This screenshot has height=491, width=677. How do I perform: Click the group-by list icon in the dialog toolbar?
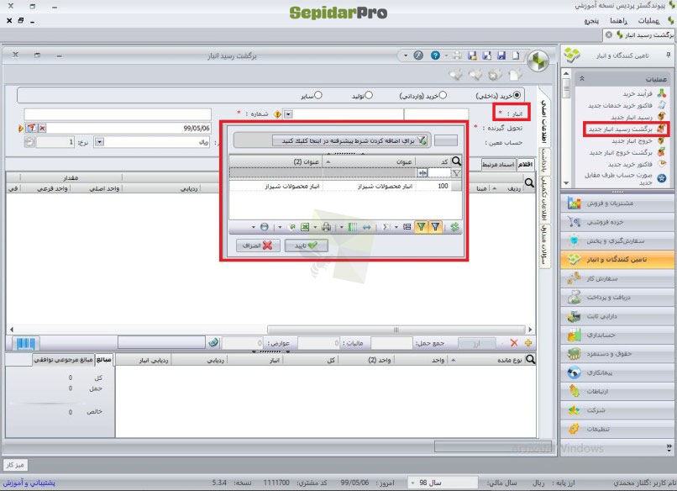407,227
